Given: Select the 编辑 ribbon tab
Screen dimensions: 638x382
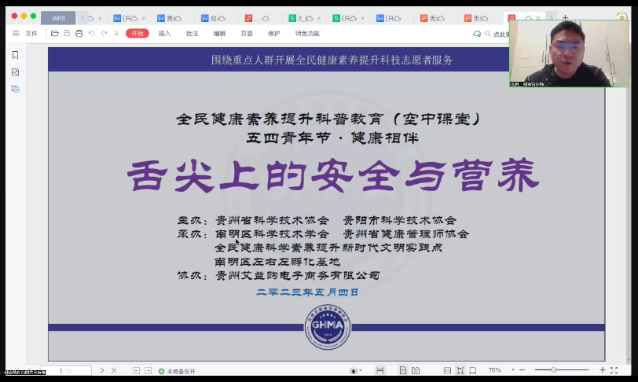Looking at the screenshot, I should click(219, 33).
